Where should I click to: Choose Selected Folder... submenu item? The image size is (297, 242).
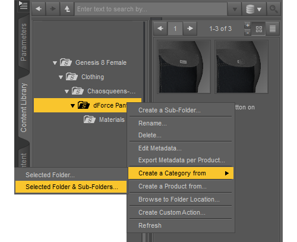[71, 175]
